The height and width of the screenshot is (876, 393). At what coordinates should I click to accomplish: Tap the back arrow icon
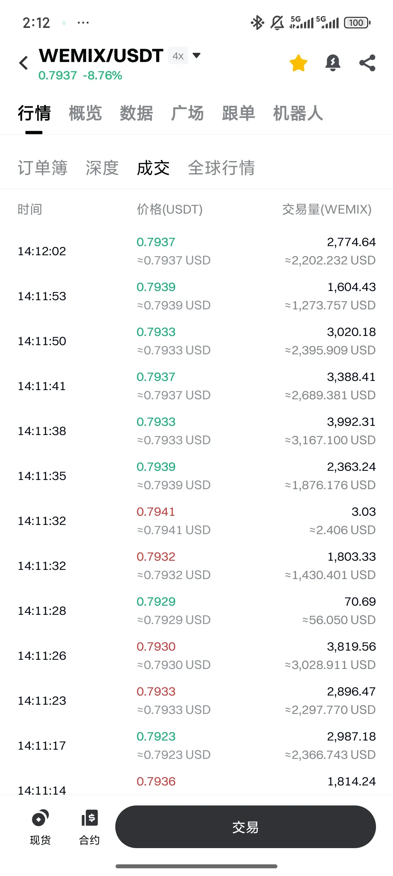click(x=24, y=63)
